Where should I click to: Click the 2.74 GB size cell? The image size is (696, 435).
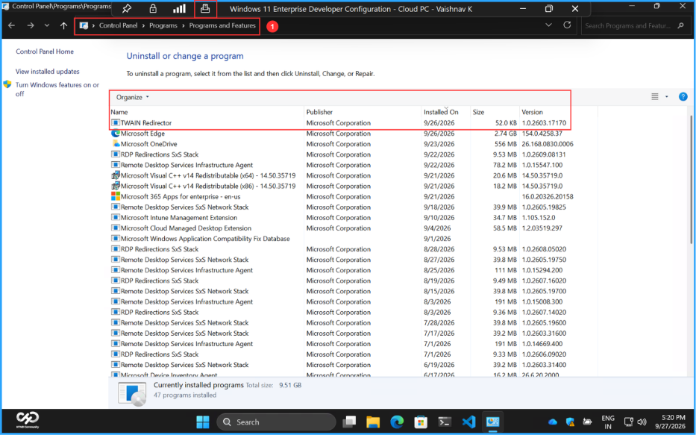506,134
